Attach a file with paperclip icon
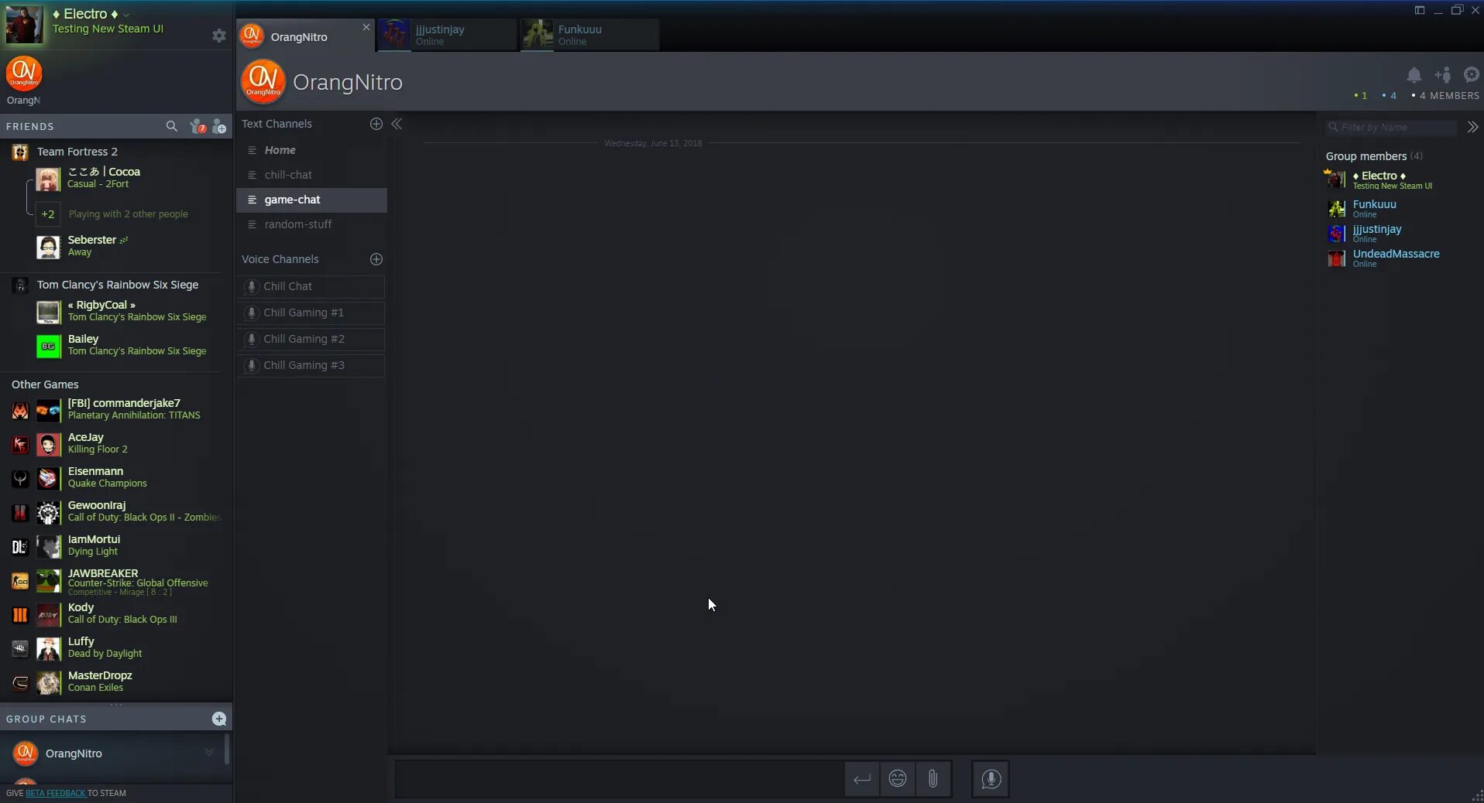 click(933, 779)
